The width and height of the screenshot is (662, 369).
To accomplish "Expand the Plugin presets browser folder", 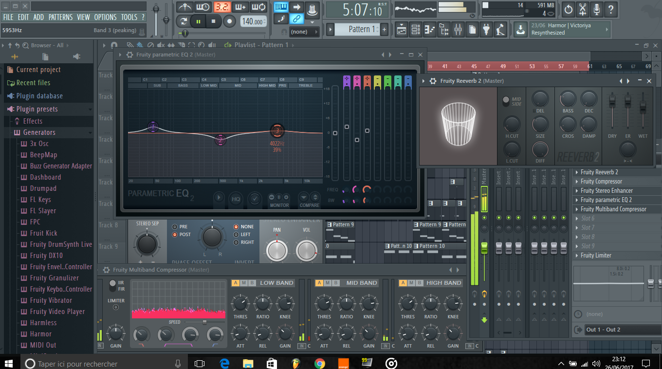I will [x=37, y=109].
